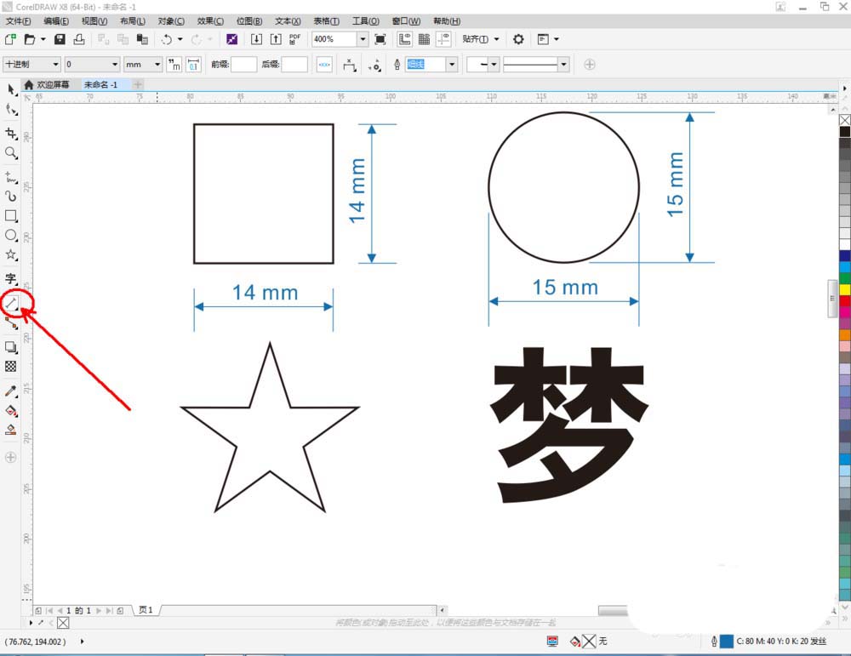
Task: Select the Connector tool
Action: pos(11,322)
